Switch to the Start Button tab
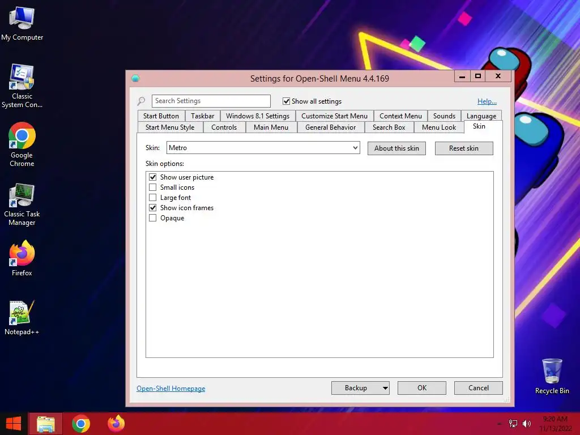 coord(161,116)
